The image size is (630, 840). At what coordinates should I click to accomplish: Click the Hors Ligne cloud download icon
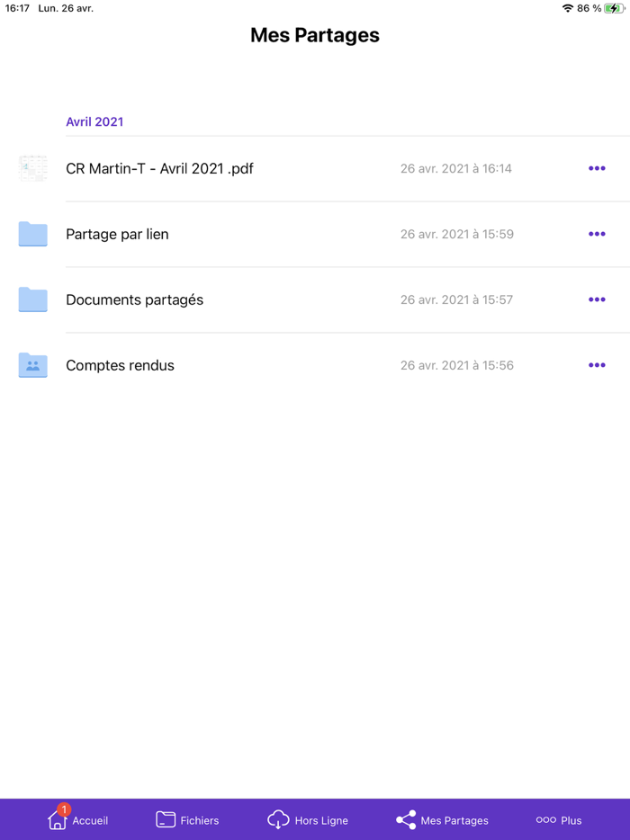click(x=278, y=819)
